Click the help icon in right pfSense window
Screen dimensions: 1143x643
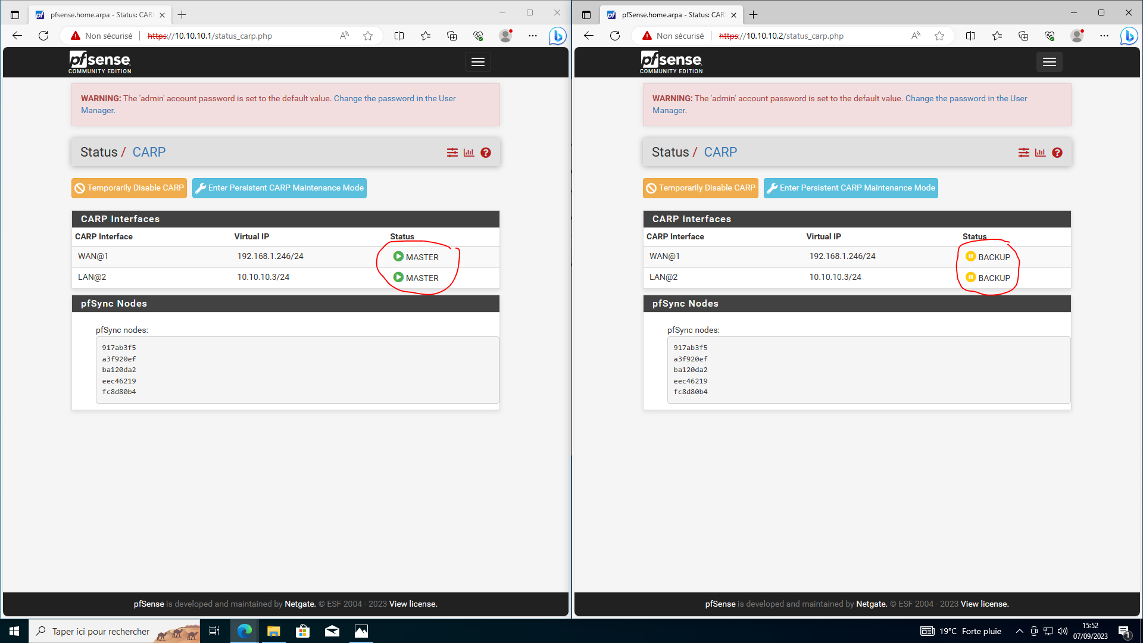1057,153
